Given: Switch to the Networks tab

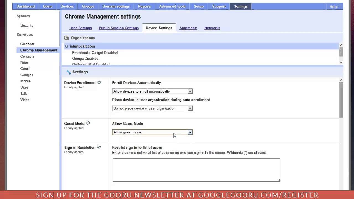Looking at the screenshot, I should tap(212, 28).
